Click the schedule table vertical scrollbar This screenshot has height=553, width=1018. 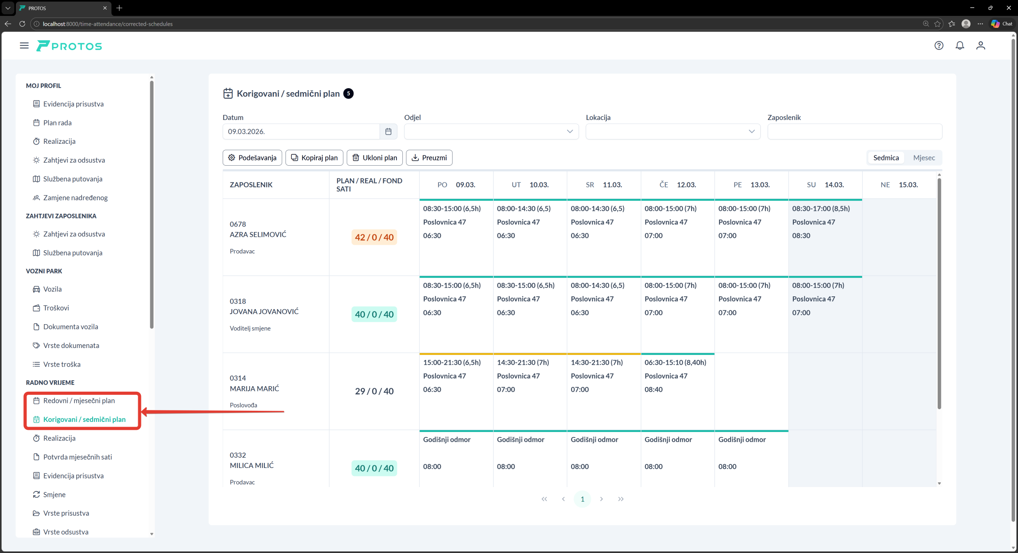click(939, 294)
